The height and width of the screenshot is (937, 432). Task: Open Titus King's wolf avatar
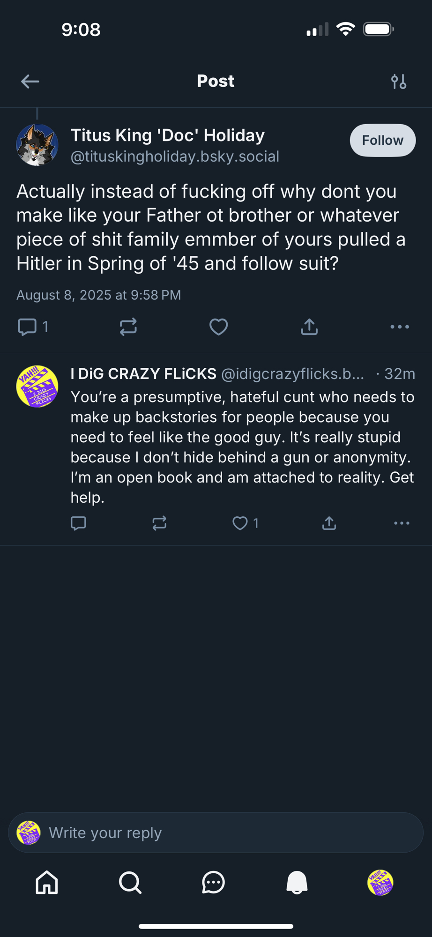click(37, 145)
